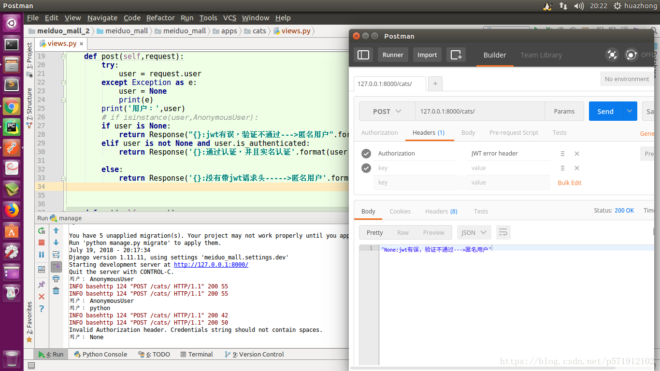Expand the POST method dropdown

click(x=387, y=111)
